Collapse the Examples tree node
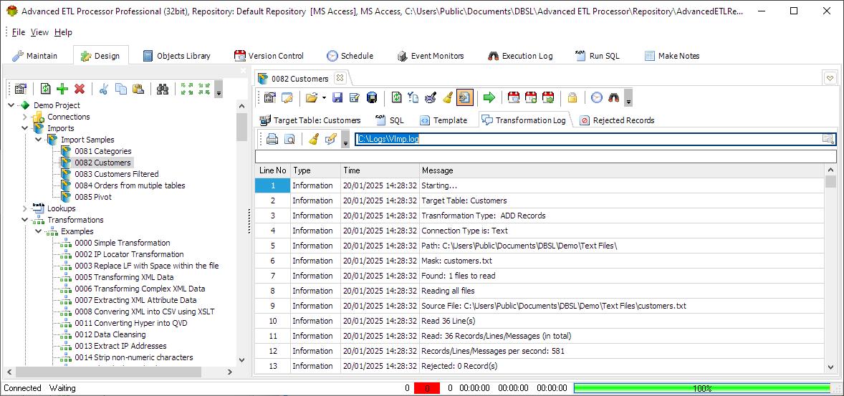Viewport: 844px width, 396px height. coord(38,231)
